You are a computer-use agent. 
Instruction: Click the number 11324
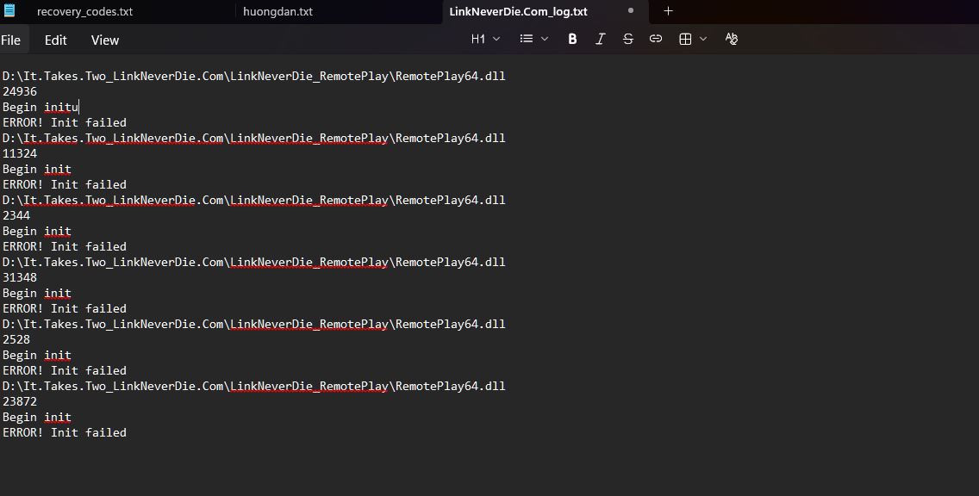click(x=19, y=153)
